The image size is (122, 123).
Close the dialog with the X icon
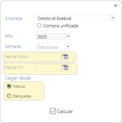pyautogui.click(x=116, y=6)
